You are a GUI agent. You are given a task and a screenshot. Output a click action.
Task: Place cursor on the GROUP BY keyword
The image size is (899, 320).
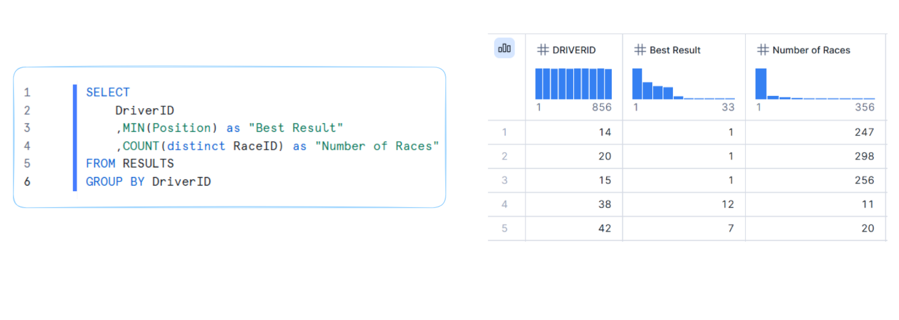point(115,181)
